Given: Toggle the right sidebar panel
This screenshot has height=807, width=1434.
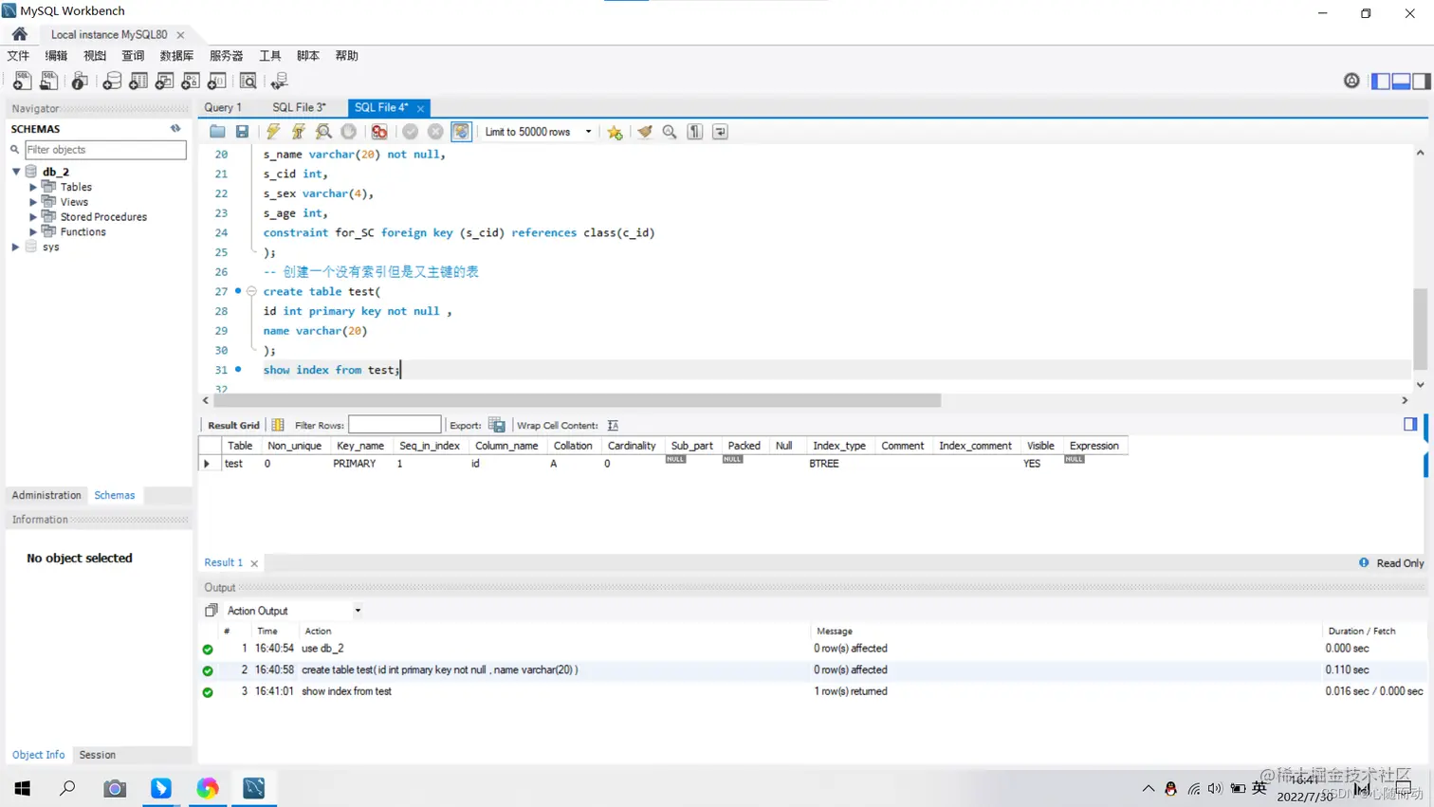Looking at the screenshot, I should 1421,81.
